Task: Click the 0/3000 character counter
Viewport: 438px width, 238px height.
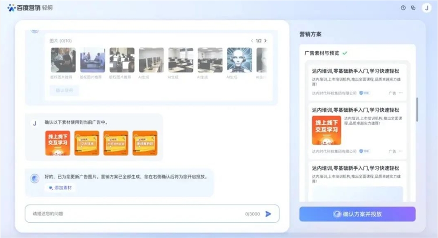Action: [252, 214]
